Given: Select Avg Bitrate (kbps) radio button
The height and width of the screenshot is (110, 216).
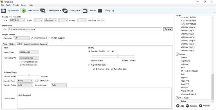Looking at the screenshot, I should (89, 65).
